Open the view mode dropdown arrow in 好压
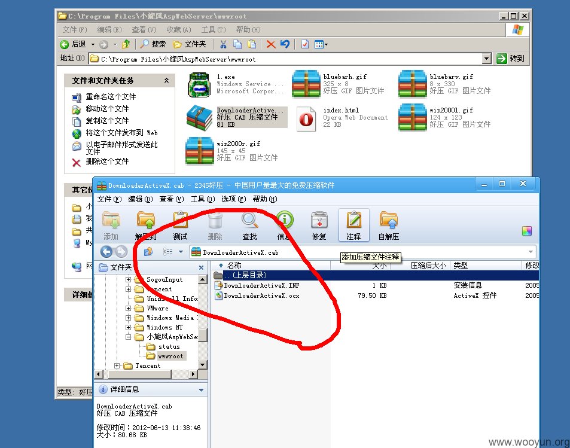This screenshot has height=448, width=570. (x=181, y=252)
